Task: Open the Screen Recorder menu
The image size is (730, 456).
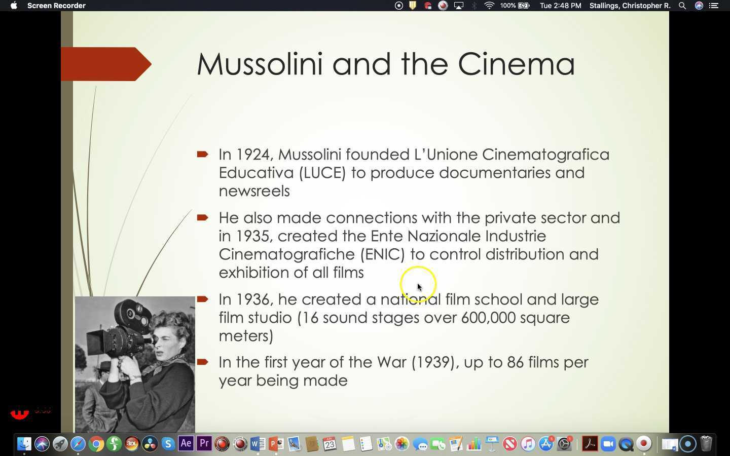Action: tap(56, 6)
